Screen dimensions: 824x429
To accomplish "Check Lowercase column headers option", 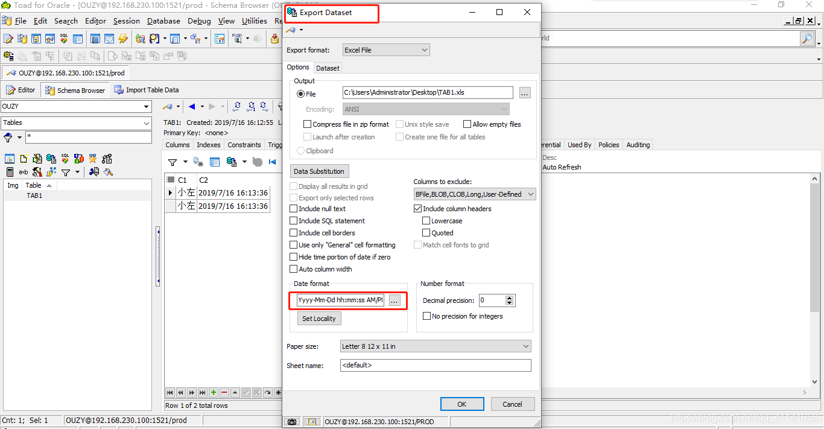I will pos(443,221).
